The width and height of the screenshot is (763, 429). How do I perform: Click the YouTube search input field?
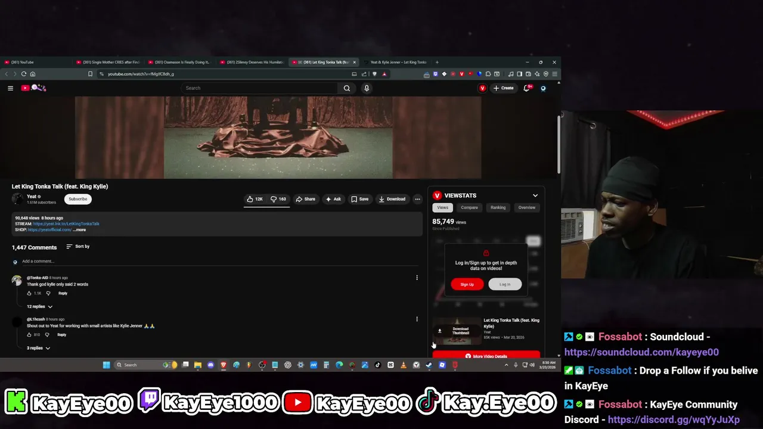[x=259, y=88]
